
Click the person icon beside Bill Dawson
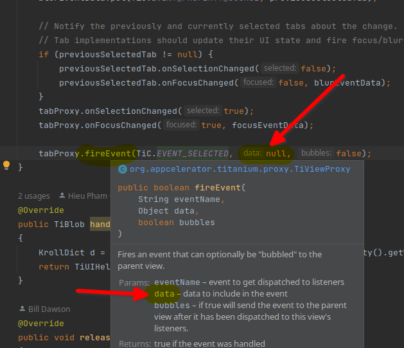(22, 309)
